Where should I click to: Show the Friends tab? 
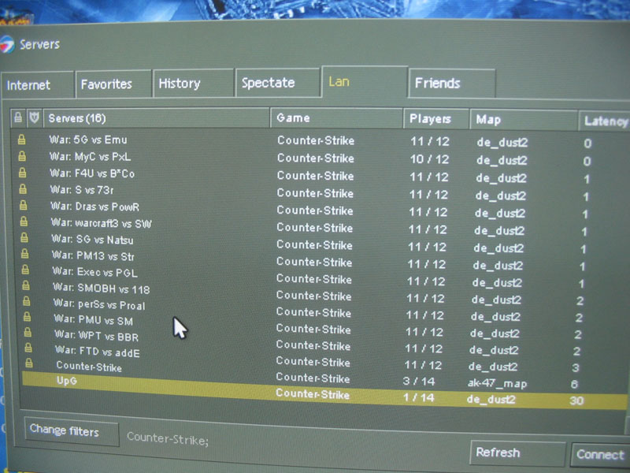click(451, 84)
